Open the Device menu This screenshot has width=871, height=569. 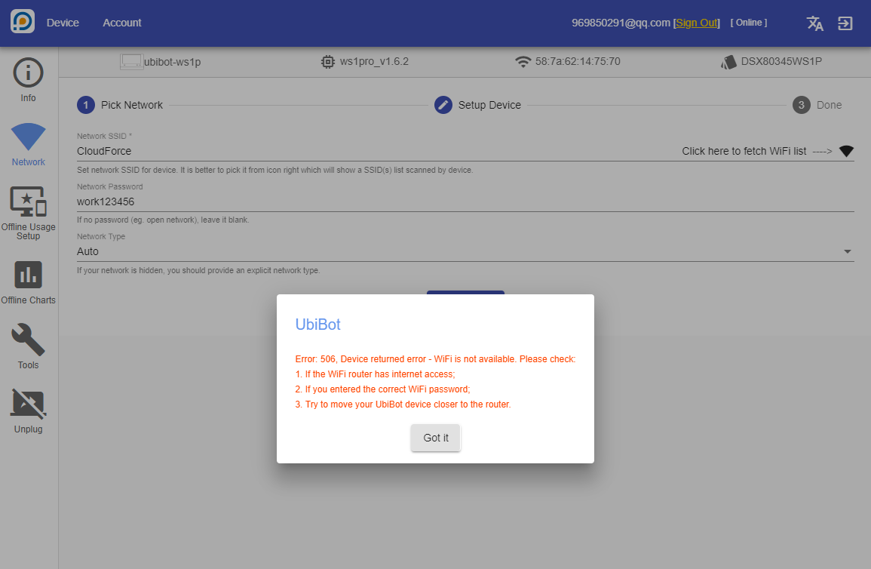point(63,23)
